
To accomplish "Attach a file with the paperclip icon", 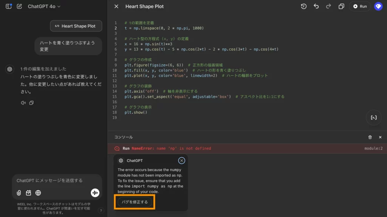I will pos(19,193).
